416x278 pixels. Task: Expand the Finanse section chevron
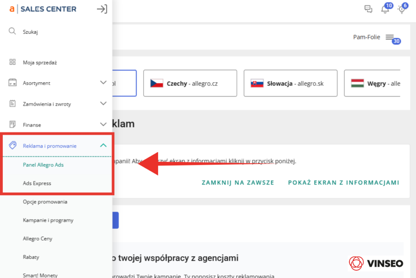(103, 125)
